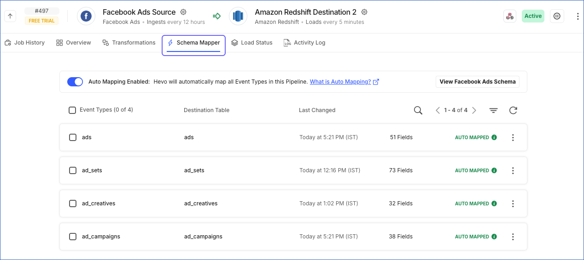Open more options for ad_campaigns row
This screenshot has width=584, height=260.
tap(513, 237)
